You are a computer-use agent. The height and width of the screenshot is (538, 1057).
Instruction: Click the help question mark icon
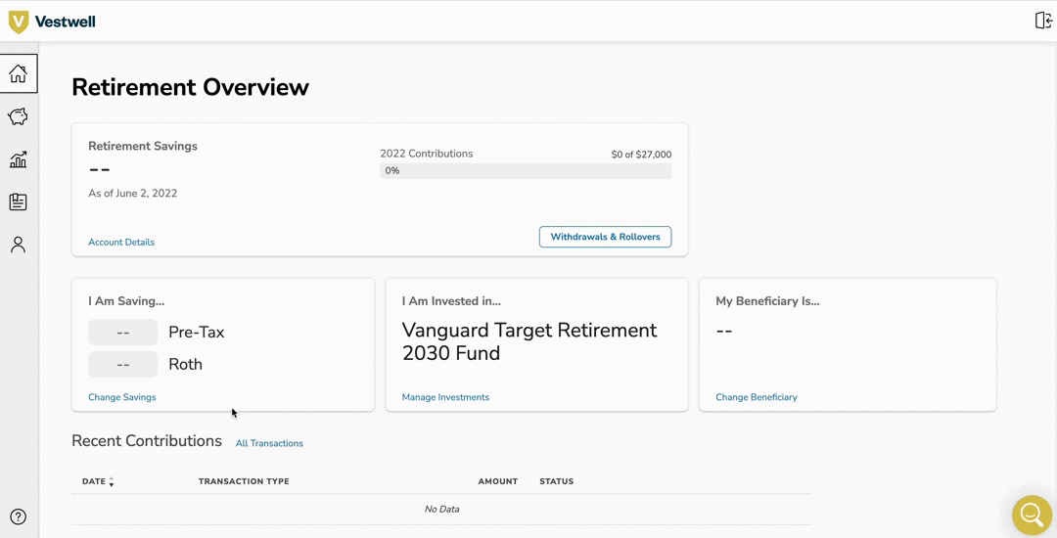click(18, 516)
